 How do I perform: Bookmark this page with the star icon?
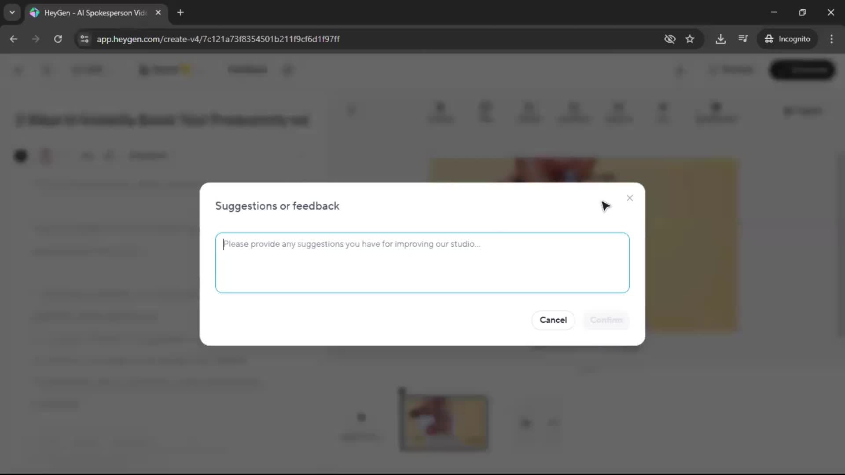(x=690, y=39)
